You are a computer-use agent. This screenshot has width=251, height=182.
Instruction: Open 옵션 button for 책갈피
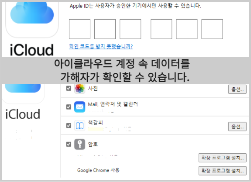click(237, 127)
